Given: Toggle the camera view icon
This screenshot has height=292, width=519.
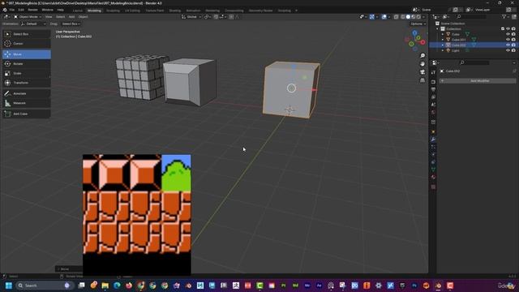Looking at the screenshot, I should coord(422,72).
